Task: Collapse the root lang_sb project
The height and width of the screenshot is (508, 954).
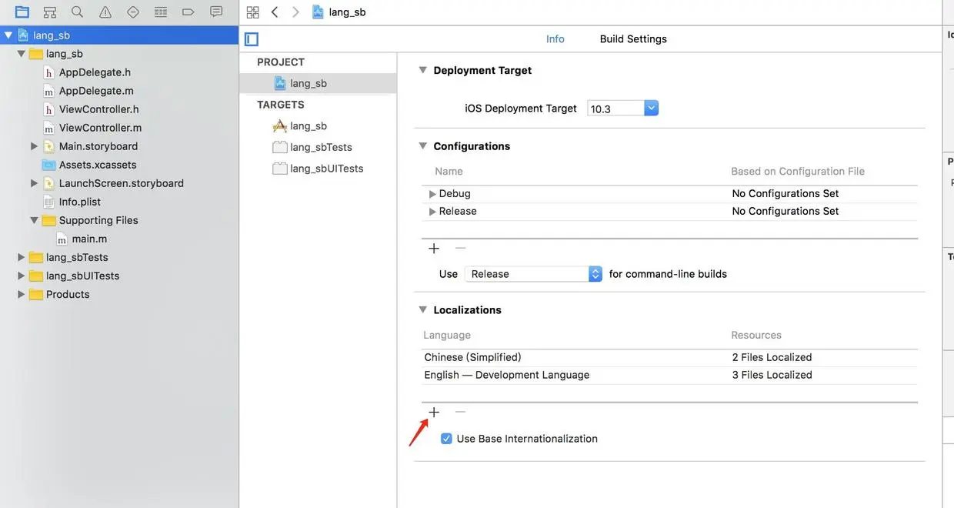Action: pyautogui.click(x=8, y=35)
